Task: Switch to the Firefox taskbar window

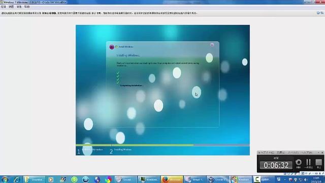Action: tap(172, 179)
